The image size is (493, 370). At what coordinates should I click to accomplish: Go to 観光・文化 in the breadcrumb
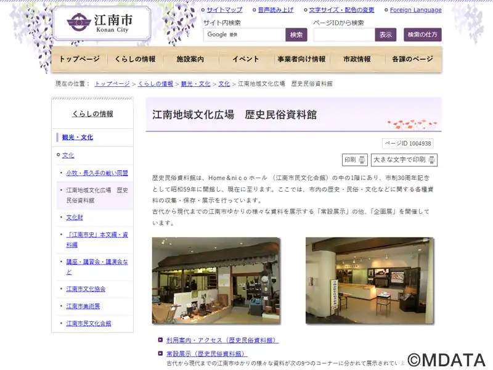pos(195,84)
